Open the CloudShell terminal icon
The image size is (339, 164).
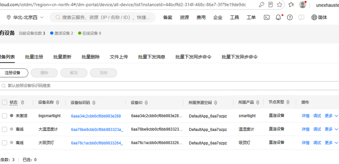pyautogui.click(x=266, y=18)
